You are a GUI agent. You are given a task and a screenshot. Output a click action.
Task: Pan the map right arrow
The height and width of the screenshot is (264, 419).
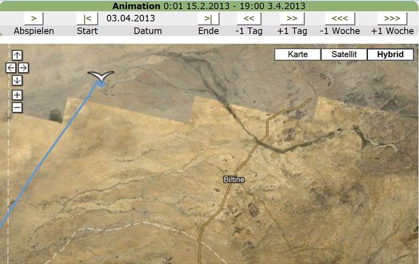pyautogui.click(x=23, y=68)
